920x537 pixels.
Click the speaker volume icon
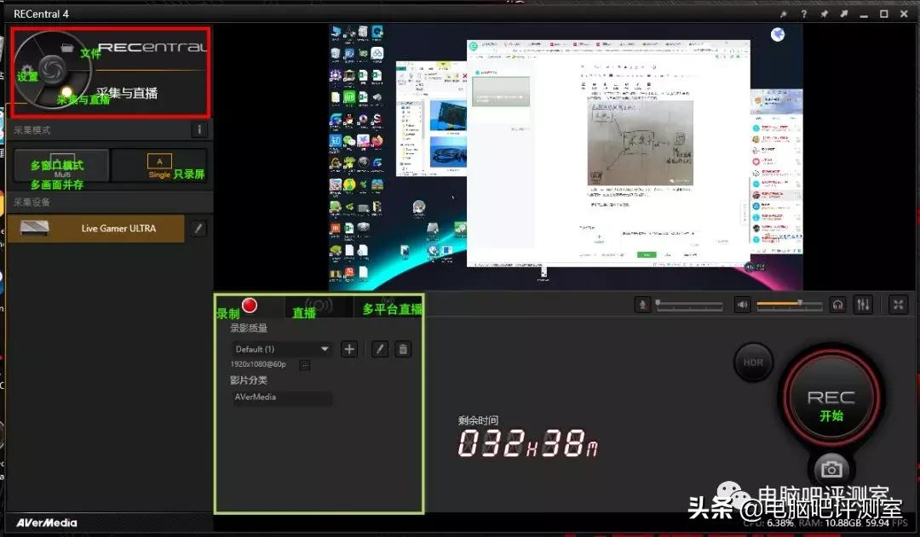pos(743,304)
